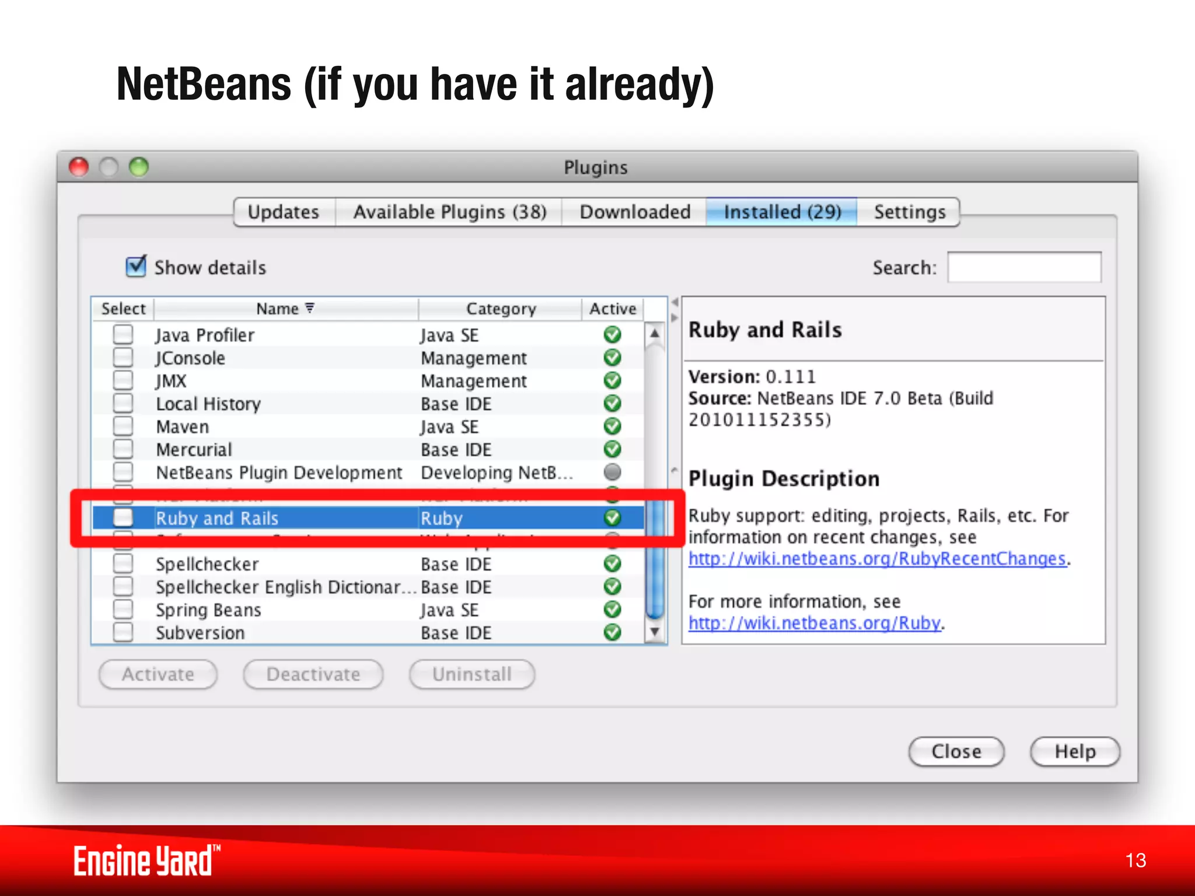Click the Search input field
1195x896 pixels.
1024,267
